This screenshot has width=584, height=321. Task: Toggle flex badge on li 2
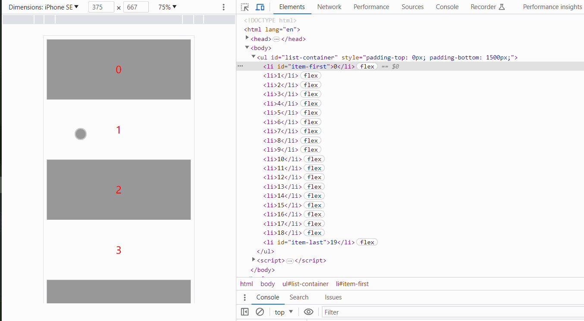coord(311,85)
